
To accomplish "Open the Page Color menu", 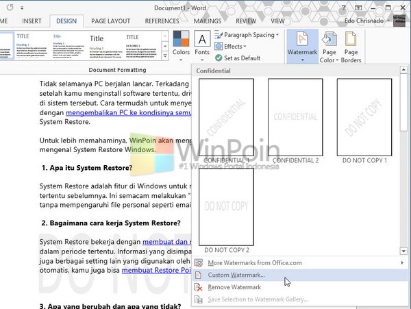I will pyautogui.click(x=329, y=47).
